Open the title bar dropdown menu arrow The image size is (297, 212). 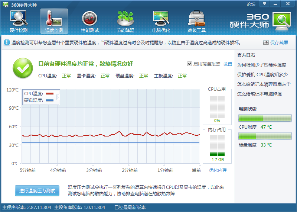tap(264, 4)
